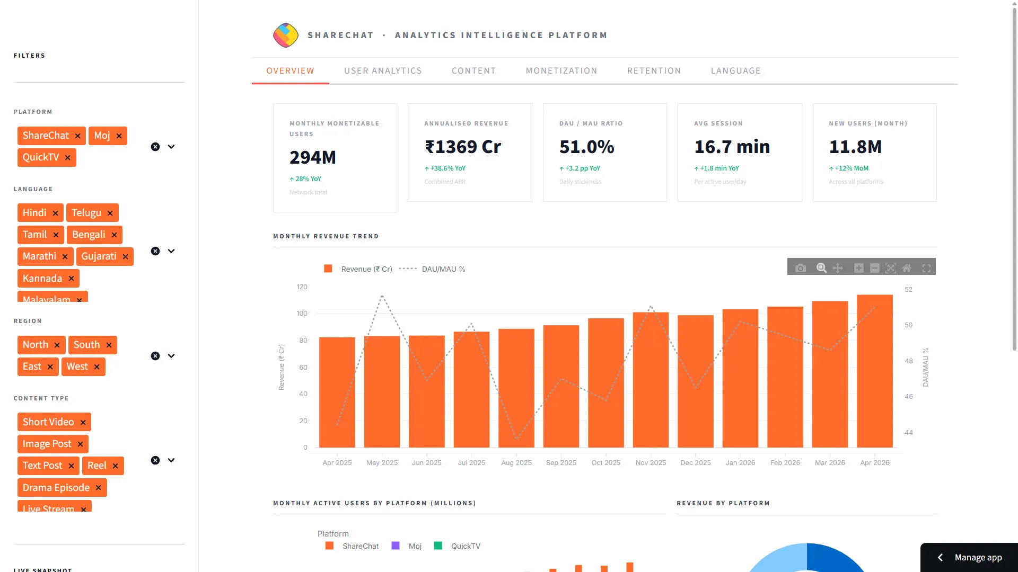Screen dimensions: 1018x572
Task: Zoom in using the plus icon on the chart
Action: pyautogui.click(x=858, y=268)
